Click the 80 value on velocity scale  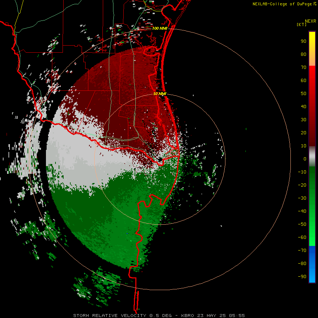[304, 54]
